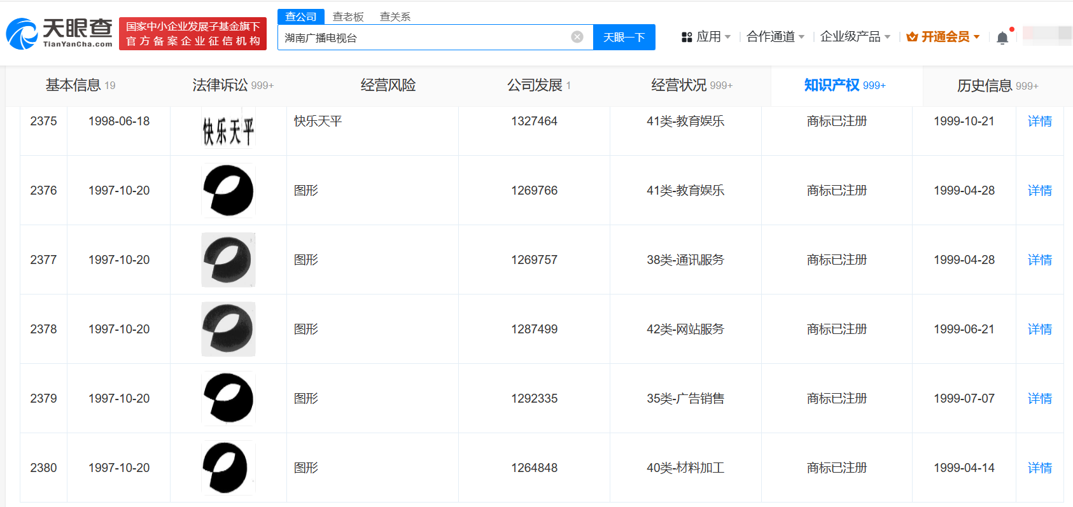The width and height of the screenshot is (1073, 507).
Task: Switch to 法律诉讼 tab
Action: pos(233,85)
